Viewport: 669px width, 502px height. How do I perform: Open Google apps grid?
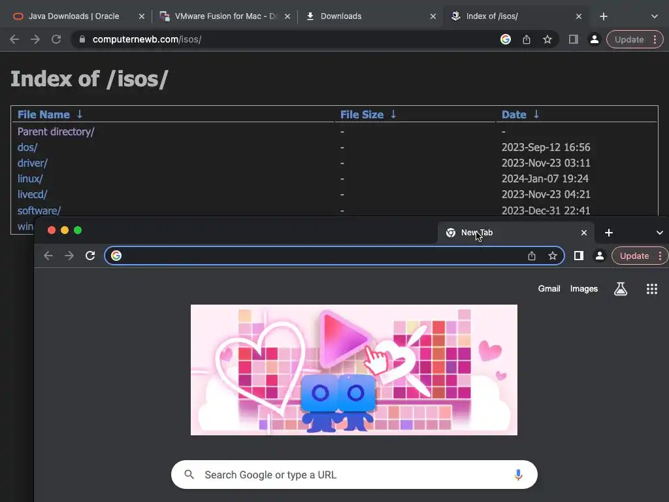pos(651,289)
